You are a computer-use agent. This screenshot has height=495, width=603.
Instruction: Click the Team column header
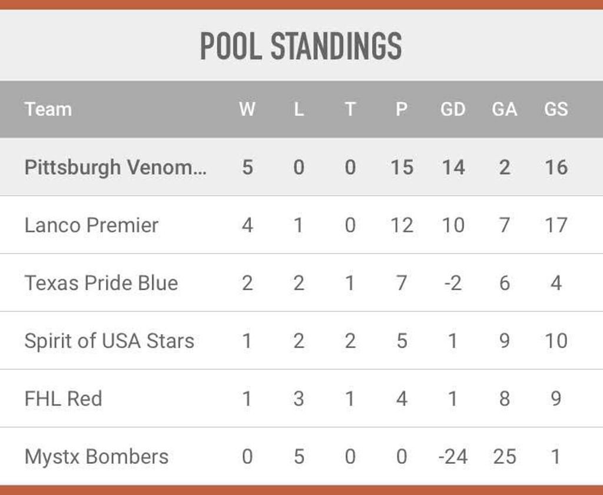coord(48,109)
